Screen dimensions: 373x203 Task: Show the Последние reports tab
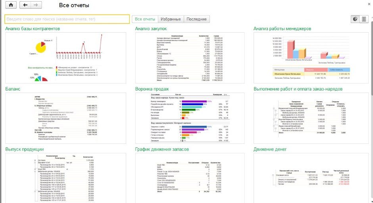point(196,19)
